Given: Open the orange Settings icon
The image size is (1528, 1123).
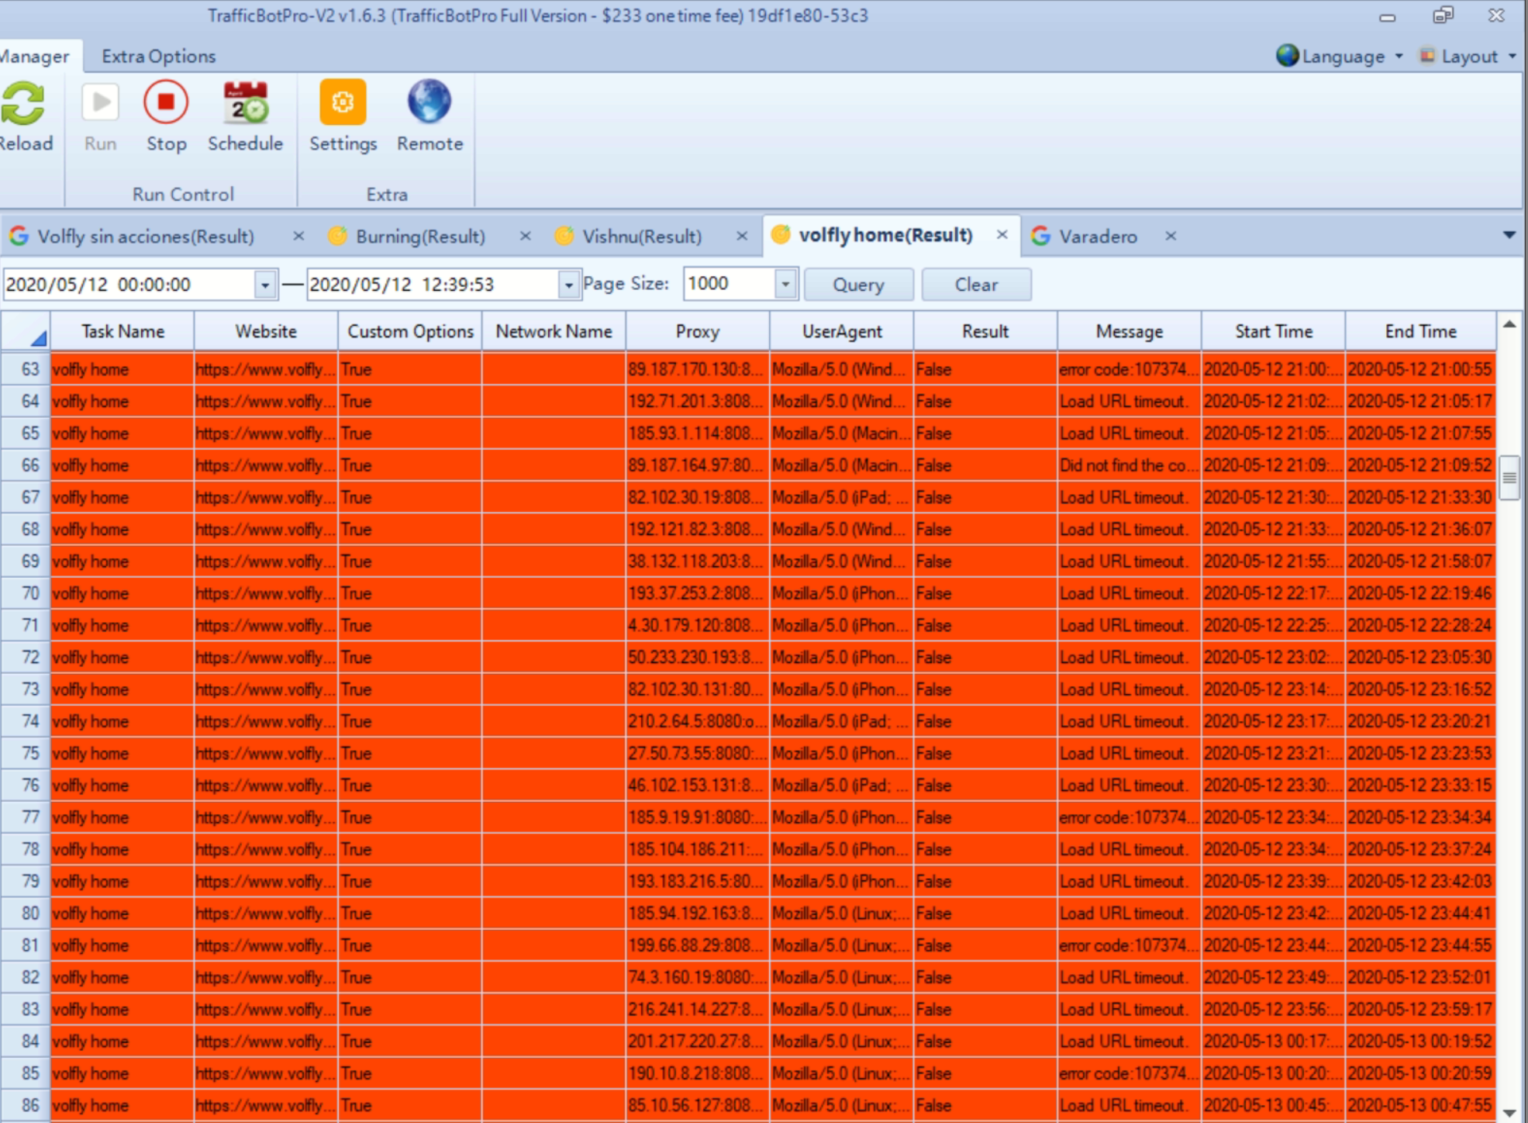Looking at the screenshot, I should coord(343,102).
